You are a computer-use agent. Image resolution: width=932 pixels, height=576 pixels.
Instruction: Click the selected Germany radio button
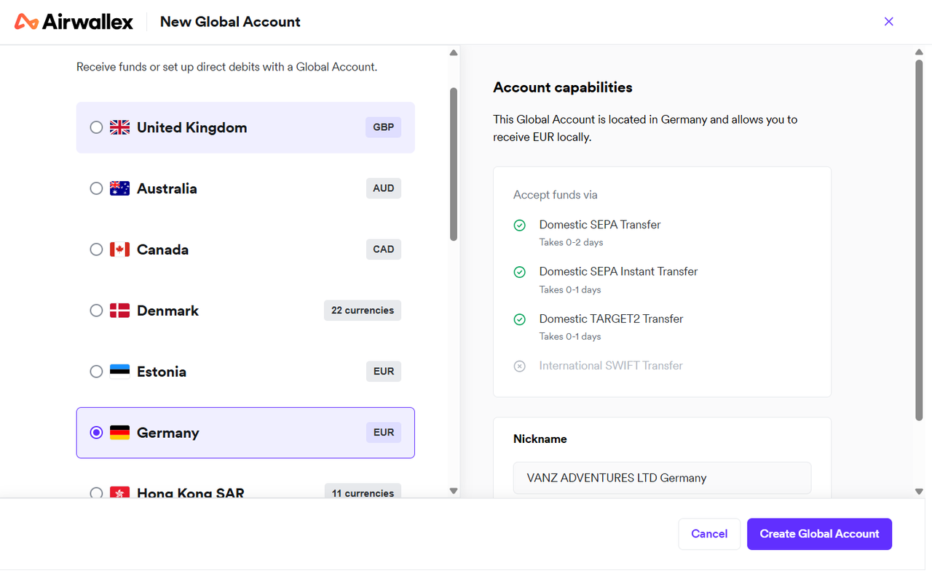(96, 433)
